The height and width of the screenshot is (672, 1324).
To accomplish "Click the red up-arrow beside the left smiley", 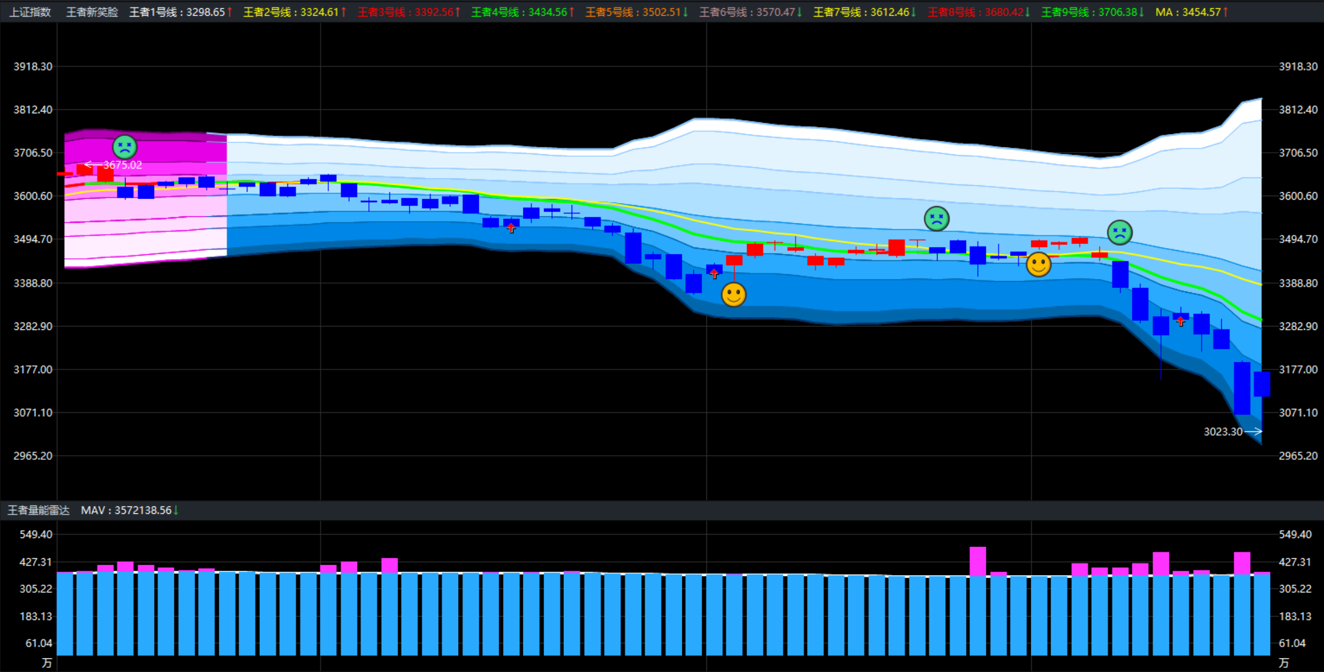I will coord(714,274).
